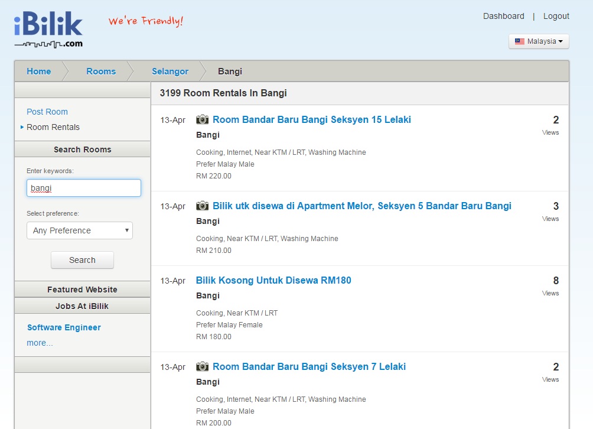The height and width of the screenshot is (429, 593).
Task: Click camera icon beside Seksyen 15 Lelaki listing
Action: coord(203,119)
